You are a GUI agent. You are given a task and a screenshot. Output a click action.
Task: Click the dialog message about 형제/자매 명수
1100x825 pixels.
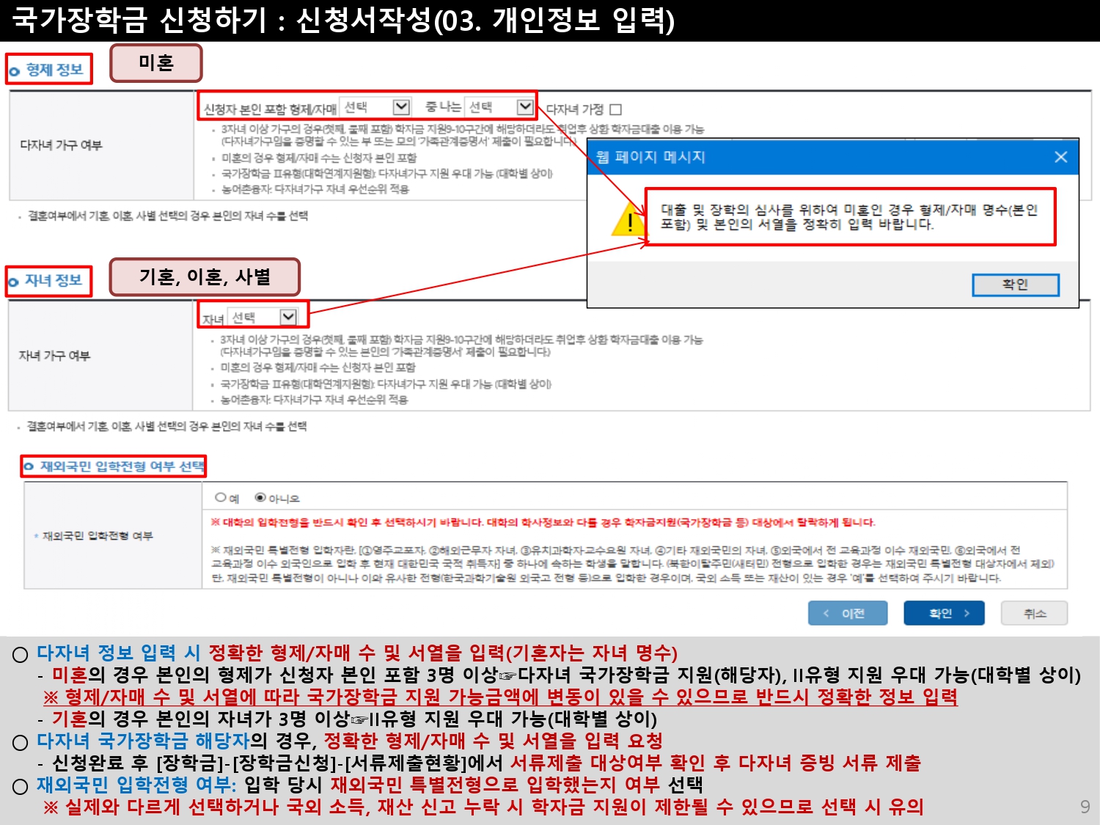(x=849, y=217)
